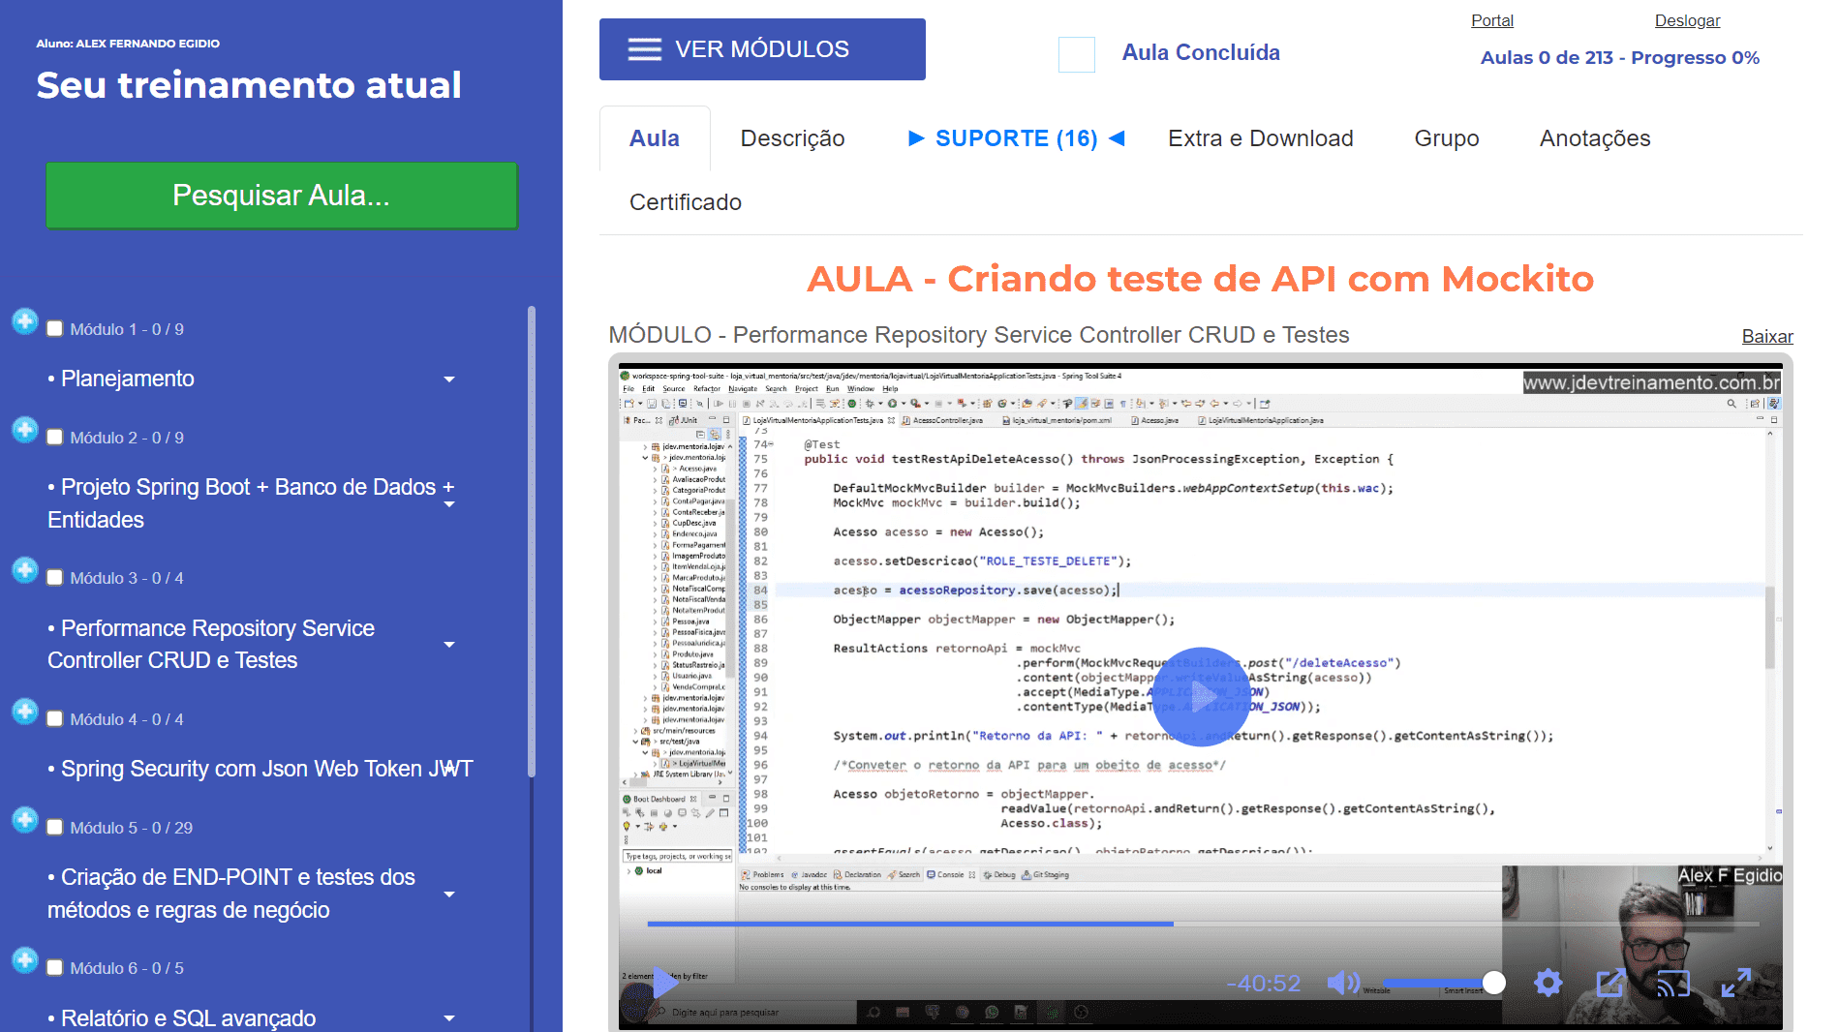
Task: Play the video with the center play button
Action: click(x=1201, y=696)
